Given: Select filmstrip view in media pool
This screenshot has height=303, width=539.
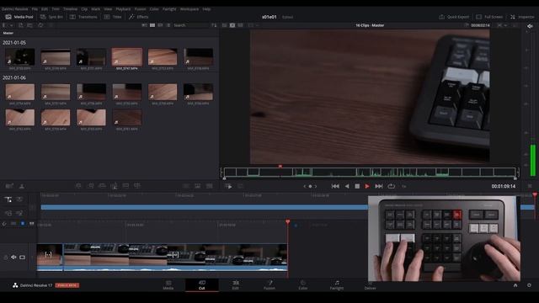Looking at the screenshot, I should 160,25.
